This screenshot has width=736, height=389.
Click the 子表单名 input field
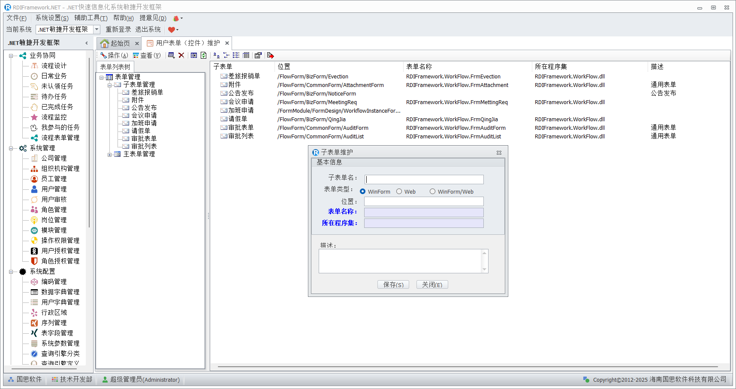424,180
